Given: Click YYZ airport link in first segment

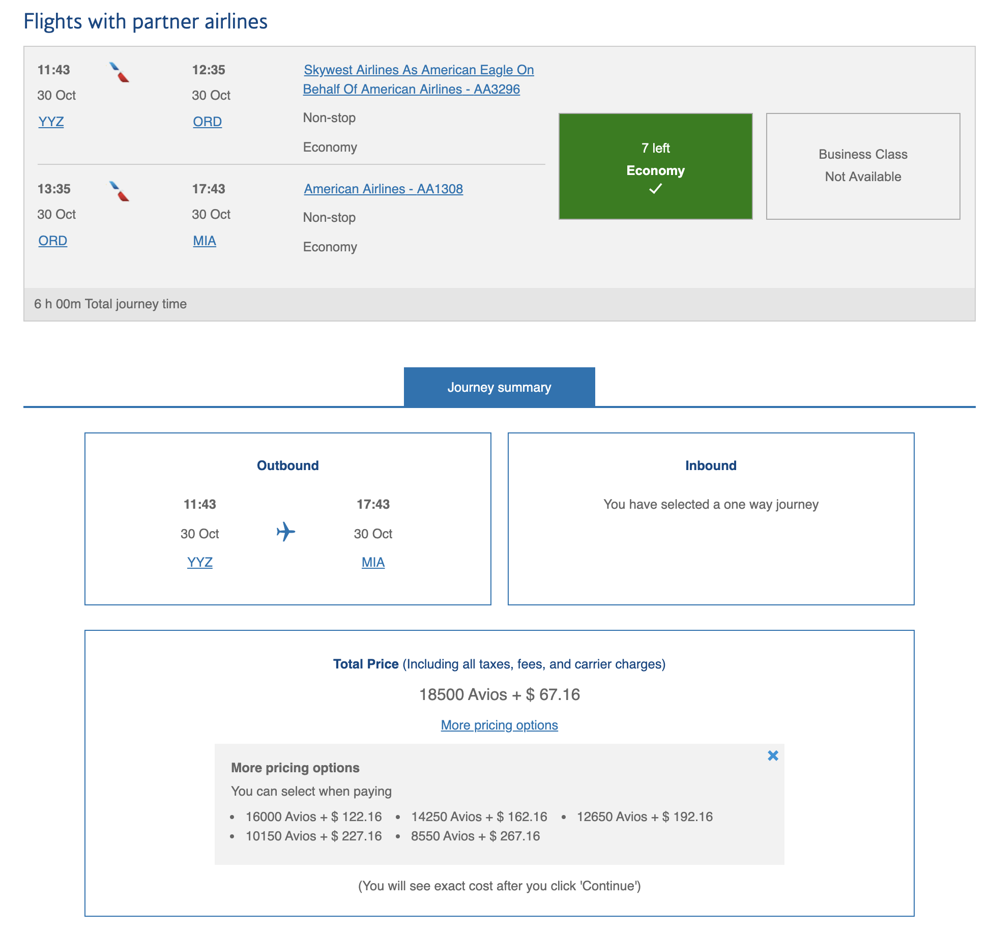Looking at the screenshot, I should tap(51, 122).
